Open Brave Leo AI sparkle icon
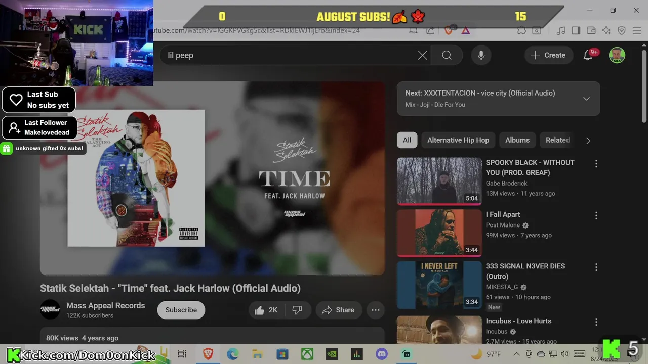 [606, 30]
